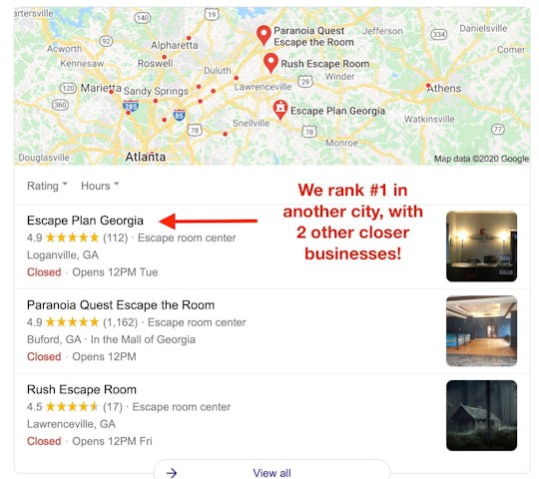Click the red dot near Roswell
The image size is (539, 479).
[x=165, y=57]
